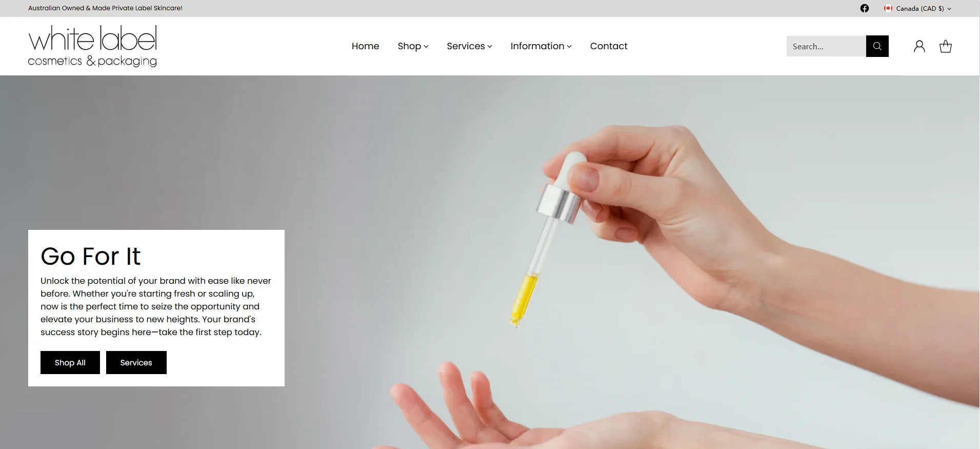Click the black Services hero button

(136, 362)
